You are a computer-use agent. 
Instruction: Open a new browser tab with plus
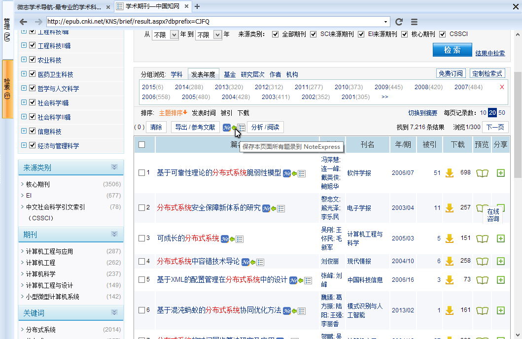click(x=197, y=6)
